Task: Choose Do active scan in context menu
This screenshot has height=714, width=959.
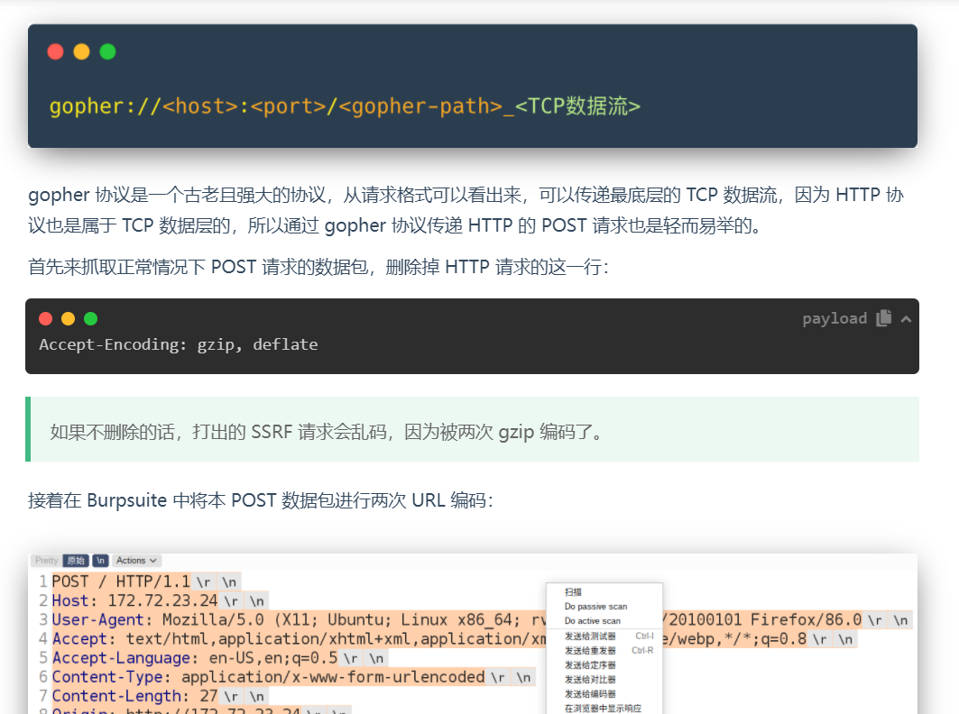Action: (x=593, y=621)
